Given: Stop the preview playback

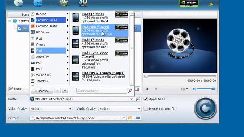Looking at the screenshot, I should pos(156,89).
